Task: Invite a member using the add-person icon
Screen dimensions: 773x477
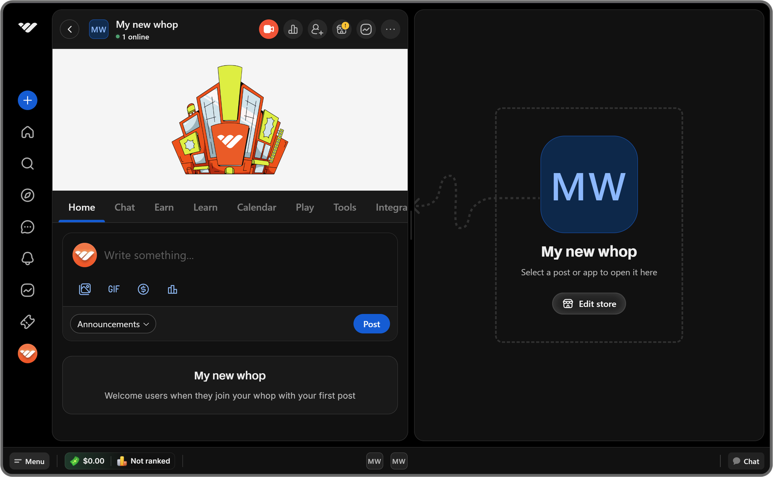Action: pyautogui.click(x=317, y=29)
